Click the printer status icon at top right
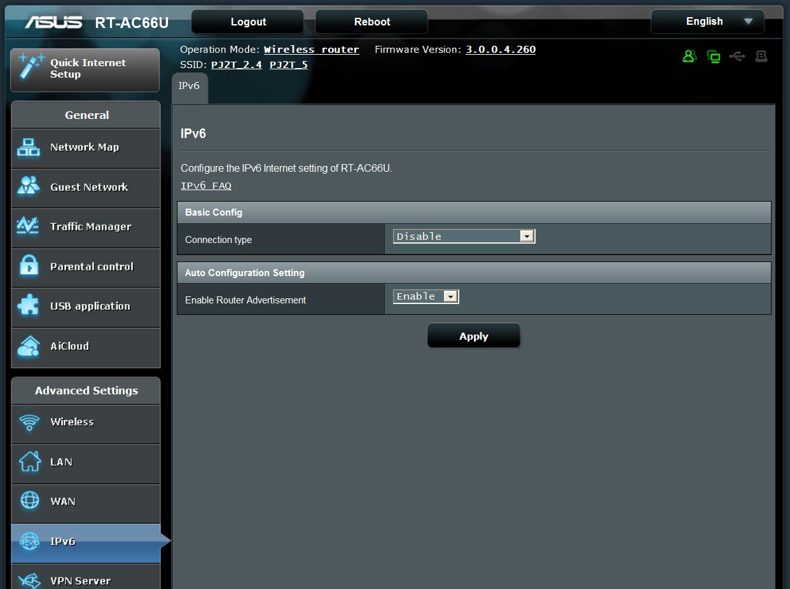Viewport: 790px width, 589px height. 761,57
